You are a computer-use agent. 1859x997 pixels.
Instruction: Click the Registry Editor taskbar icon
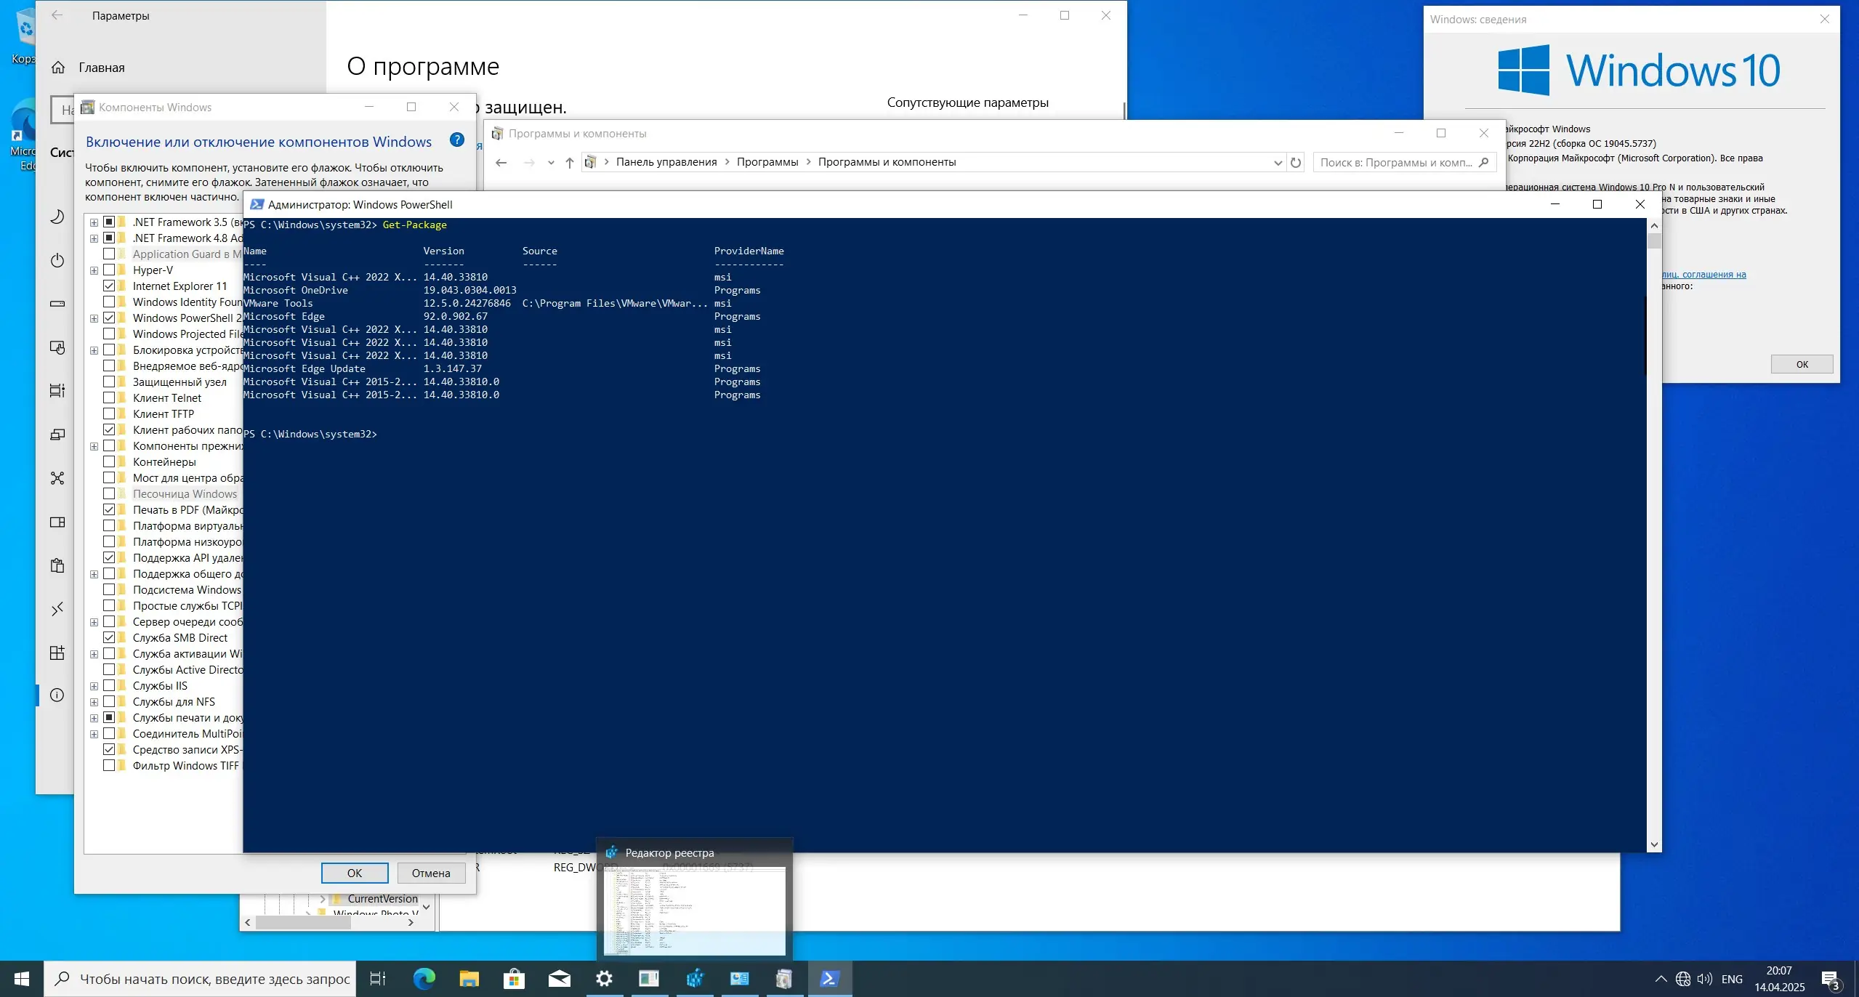(694, 979)
